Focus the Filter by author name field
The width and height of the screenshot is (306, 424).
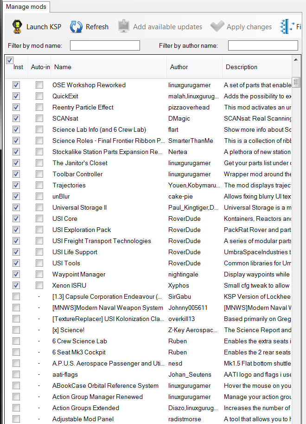[x=263, y=45]
